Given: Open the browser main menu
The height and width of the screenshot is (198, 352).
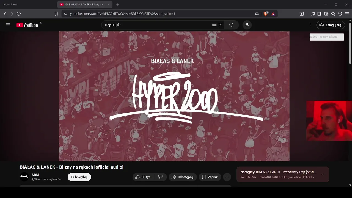Looking at the screenshot, I should point(347,14).
